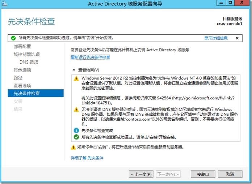The image size is (252, 184).
Task: Click the green success checkmark in notification bar
Action: click(13, 38)
